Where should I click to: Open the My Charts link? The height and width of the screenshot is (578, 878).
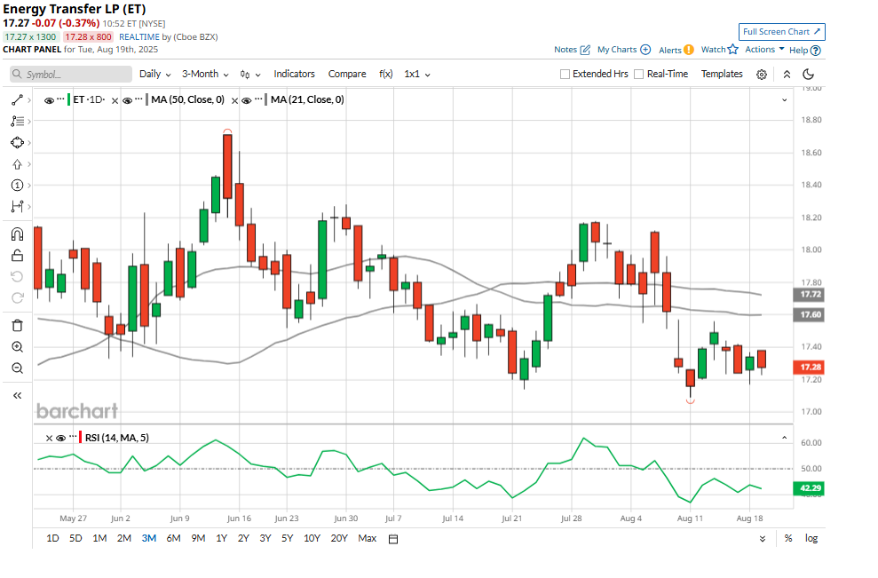(617, 50)
